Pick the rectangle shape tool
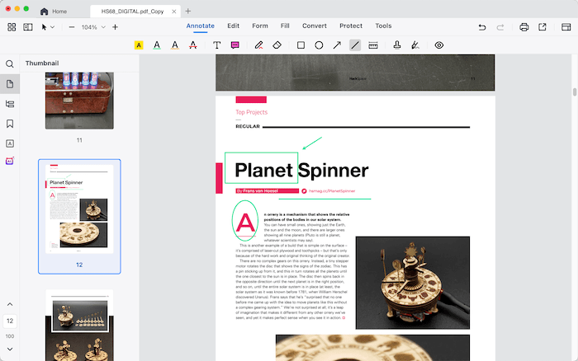 [301, 45]
